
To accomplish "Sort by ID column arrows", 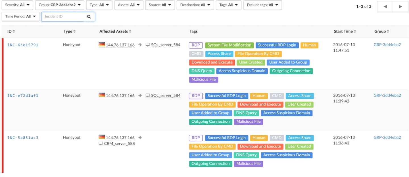I will tap(14, 31).
